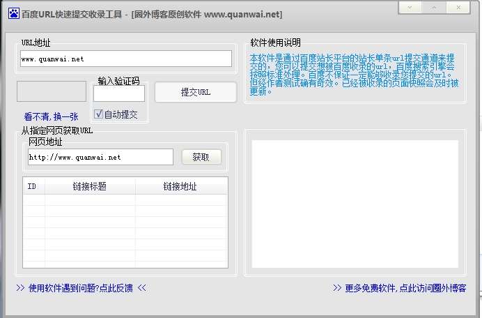
Task: Maximize the window
Action: [434, 8]
